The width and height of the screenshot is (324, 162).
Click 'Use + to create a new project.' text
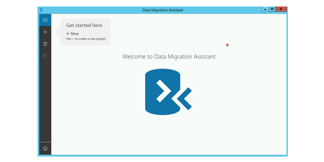pyautogui.click(x=86, y=39)
